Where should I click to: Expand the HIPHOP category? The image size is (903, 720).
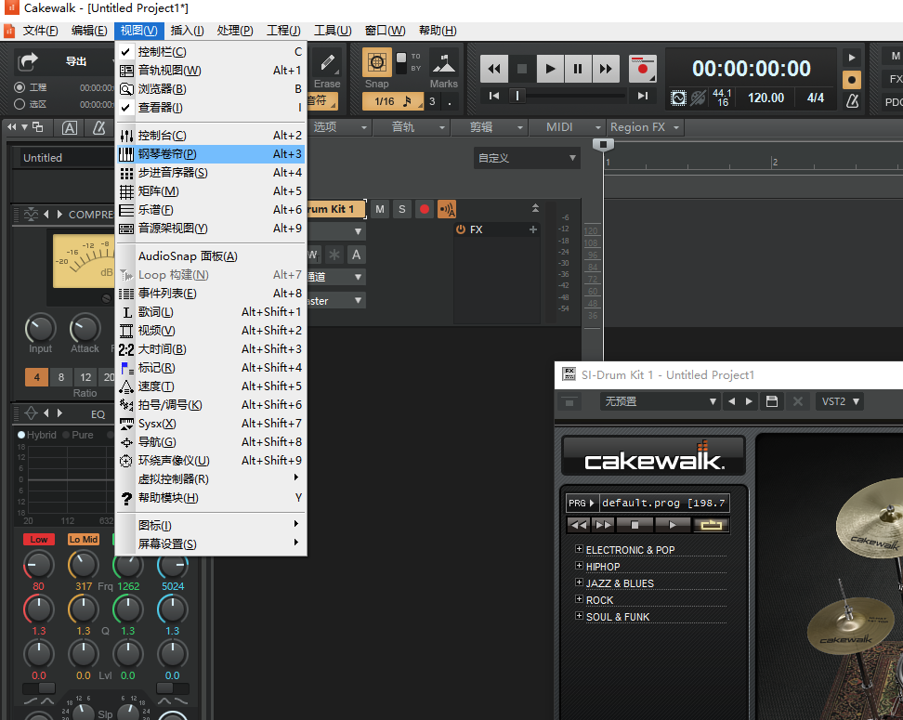pyautogui.click(x=580, y=566)
